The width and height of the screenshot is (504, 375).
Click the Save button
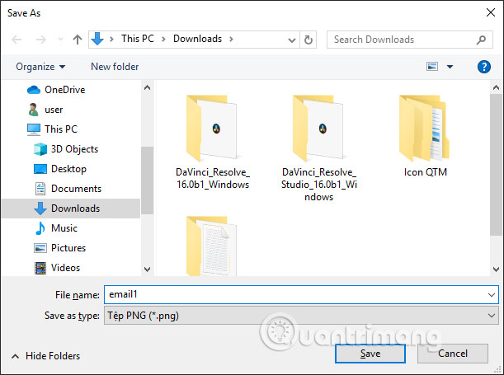click(x=370, y=354)
